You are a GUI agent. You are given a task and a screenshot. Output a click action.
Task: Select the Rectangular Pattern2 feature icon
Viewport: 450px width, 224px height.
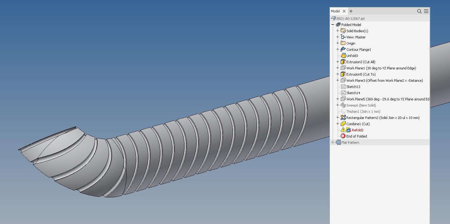click(343, 117)
